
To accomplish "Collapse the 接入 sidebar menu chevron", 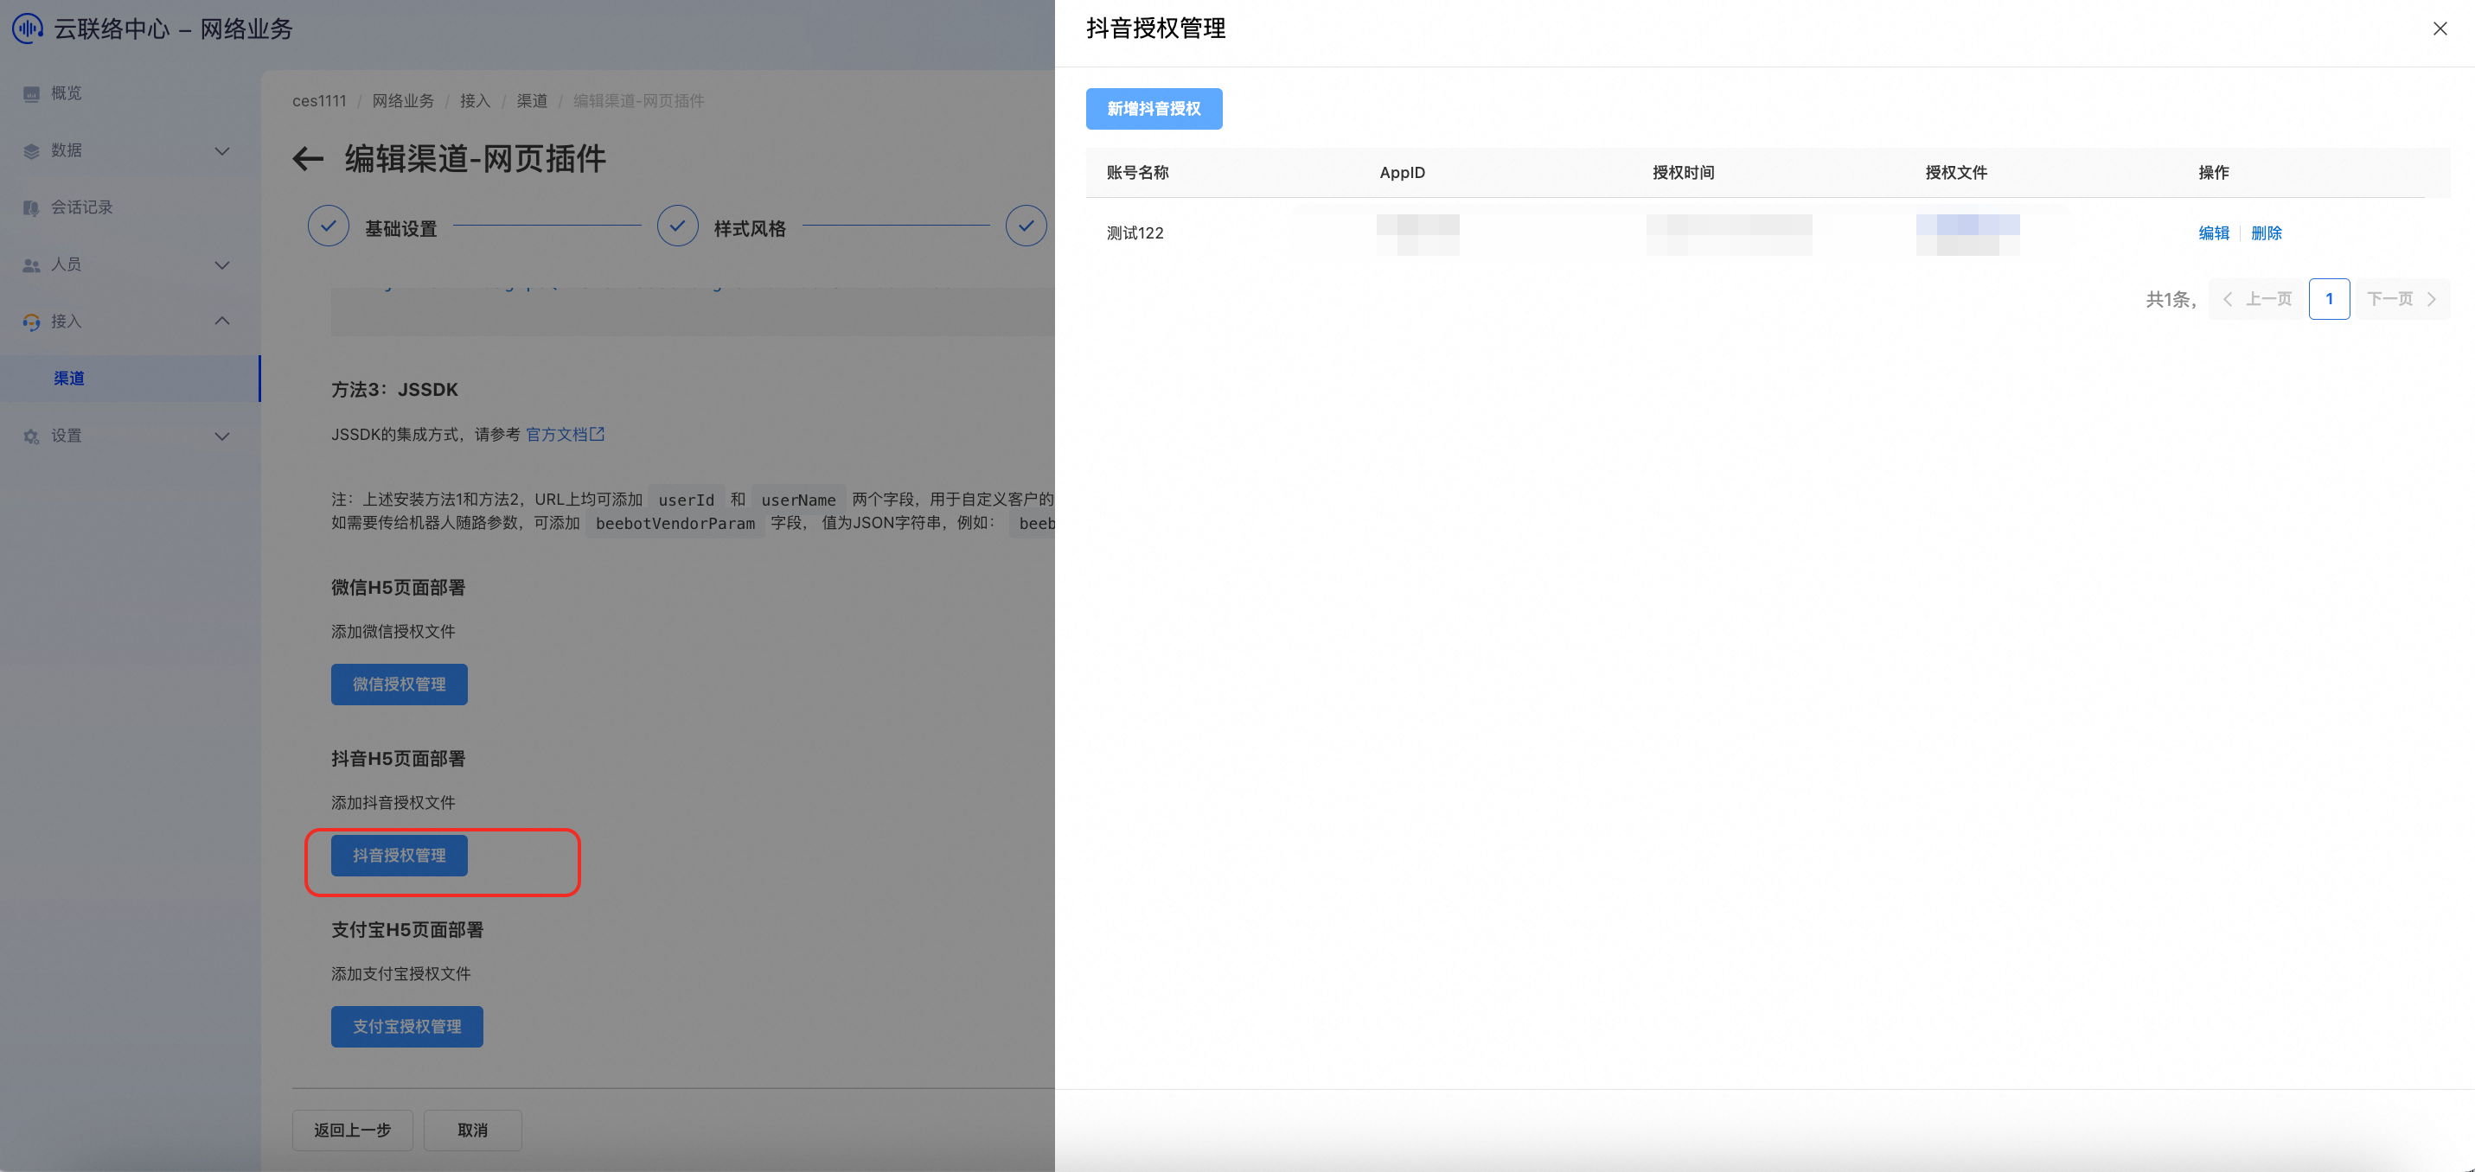I will (x=222, y=321).
